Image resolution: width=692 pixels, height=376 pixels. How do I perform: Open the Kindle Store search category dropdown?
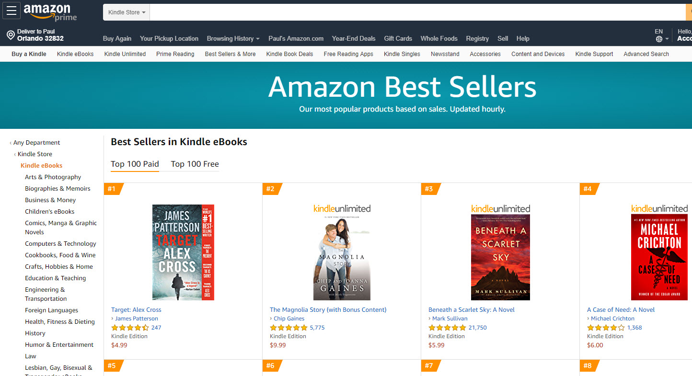pos(127,12)
